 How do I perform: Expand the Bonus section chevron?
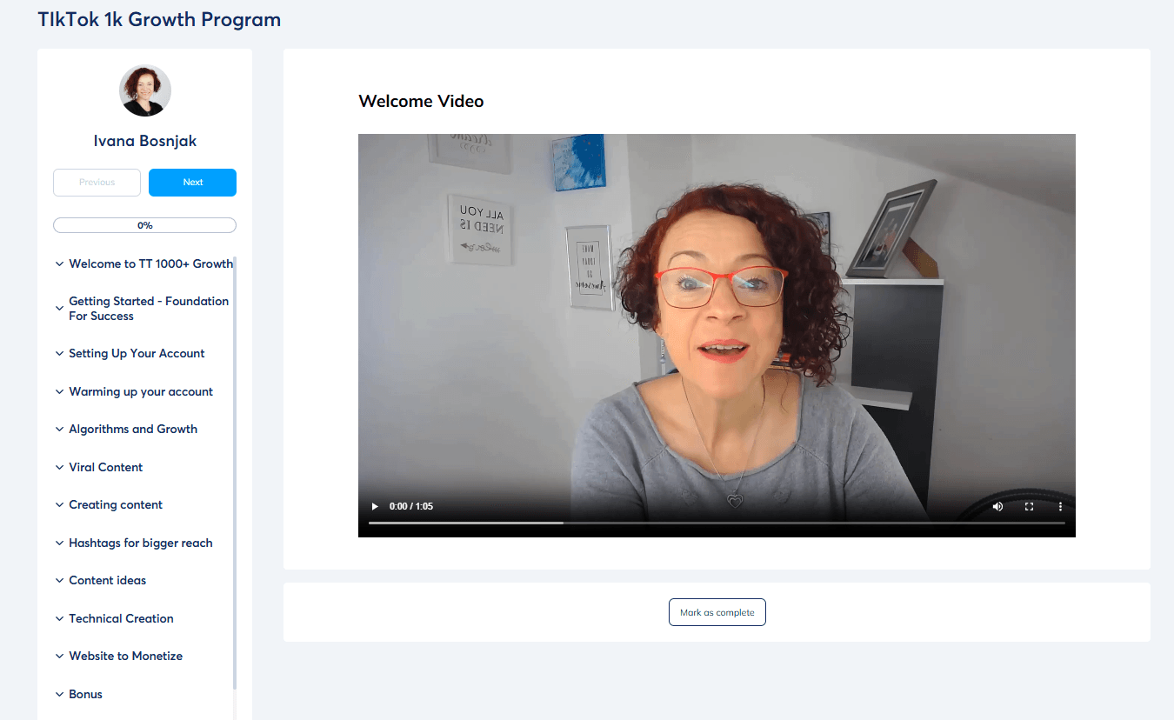tap(60, 695)
